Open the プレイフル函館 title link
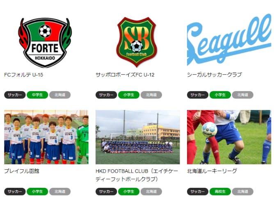The height and width of the screenshot is (205, 274). [x=22, y=171]
